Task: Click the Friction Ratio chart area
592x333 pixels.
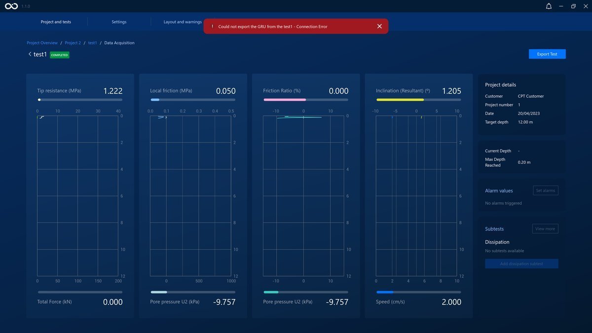Action: point(304,196)
